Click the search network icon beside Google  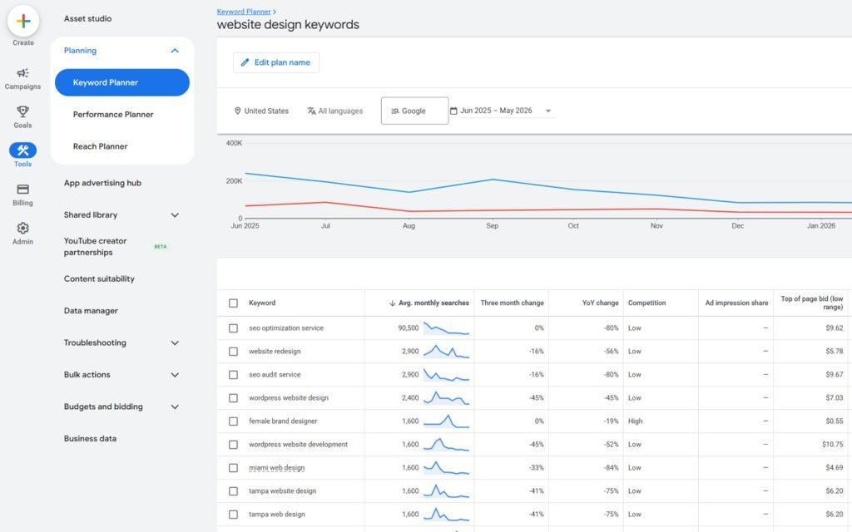pos(395,111)
